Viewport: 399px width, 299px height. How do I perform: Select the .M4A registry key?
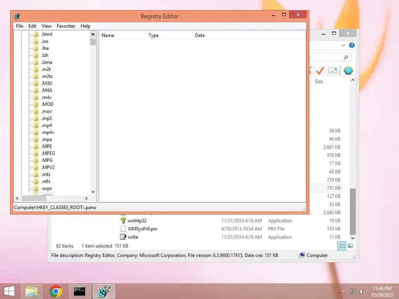click(x=47, y=90)
